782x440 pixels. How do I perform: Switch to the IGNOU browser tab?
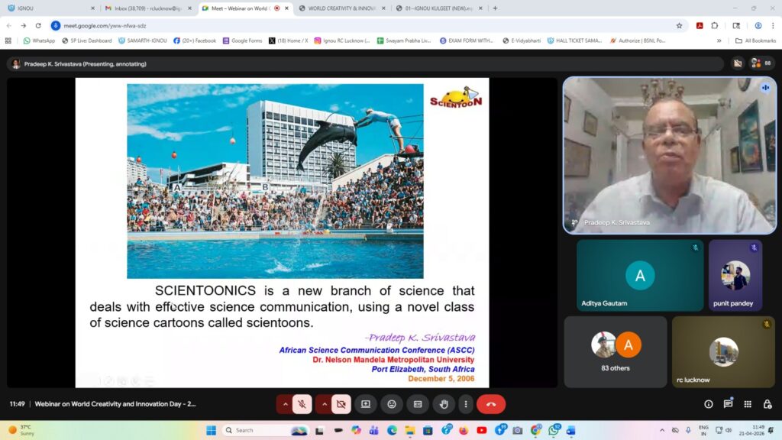point(47,8)
